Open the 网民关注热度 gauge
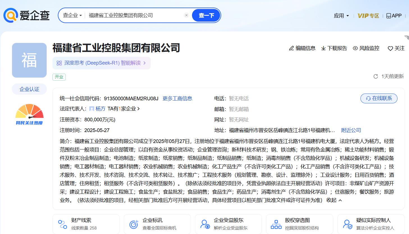Viewport: 409px width, 234px height. 29,114
